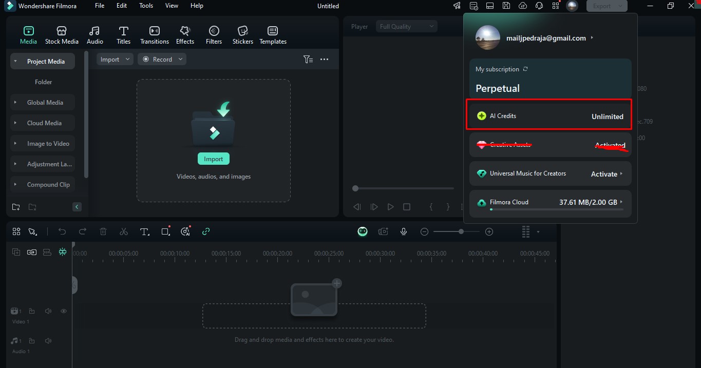The width and height of the screenshot is (701, 368).
Task: Select the Stickers panel
Action: pos(242,34)
